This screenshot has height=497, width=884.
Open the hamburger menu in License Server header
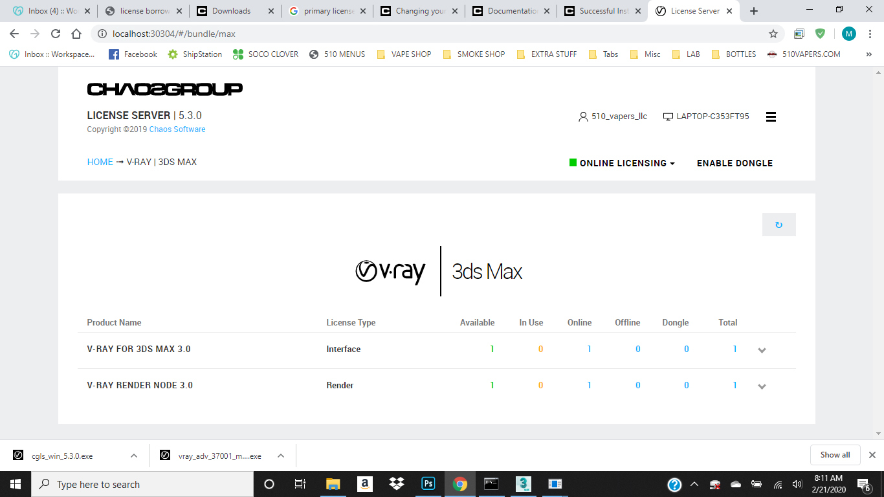pyautogui.click(x=771, y=116)
